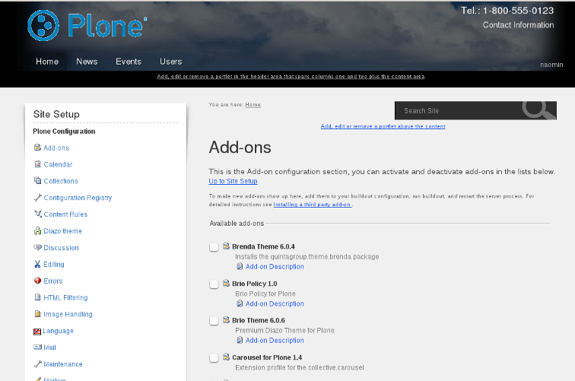This screenshot has width=575, height=381.
Task: Open Brenda Theme Add-on Description link
Action: click(275, 267)
